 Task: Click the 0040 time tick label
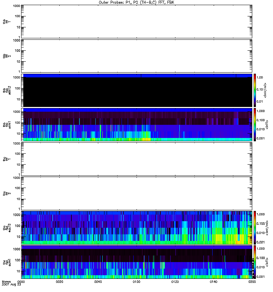(x=98, y=282)
